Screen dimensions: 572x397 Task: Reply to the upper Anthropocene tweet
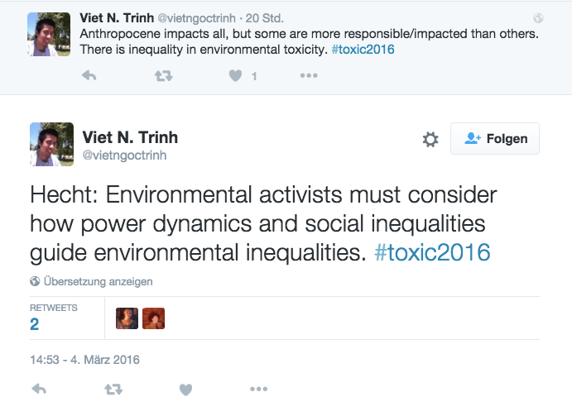pyautogui.click(x=89, y=76)
